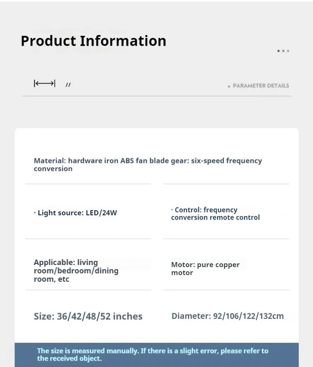313x367 pixels.
Task: Click the word 'conversion' under Material line
Action: [x=53, y=169]
